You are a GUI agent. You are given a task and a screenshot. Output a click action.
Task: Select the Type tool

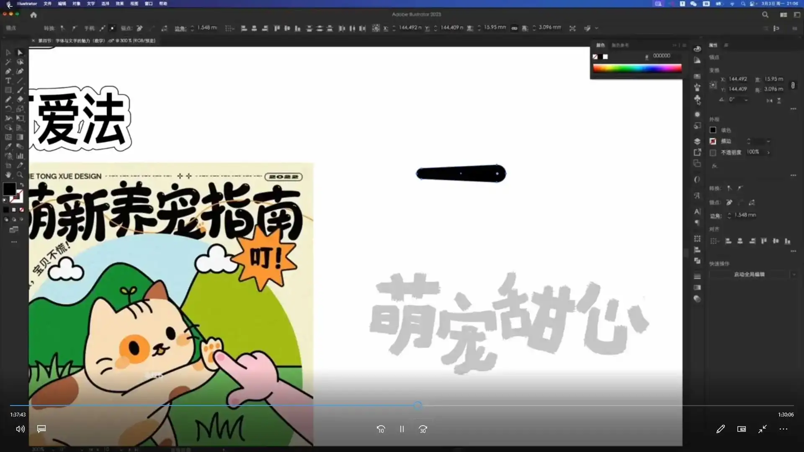(8, 81)
